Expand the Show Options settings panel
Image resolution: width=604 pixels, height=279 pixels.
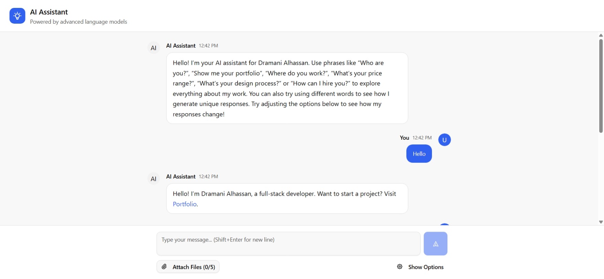pyautogui.click(x=420, y=267)
